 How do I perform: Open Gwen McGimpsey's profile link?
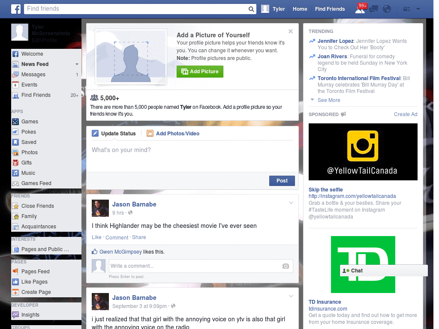[x=120, y=252]
